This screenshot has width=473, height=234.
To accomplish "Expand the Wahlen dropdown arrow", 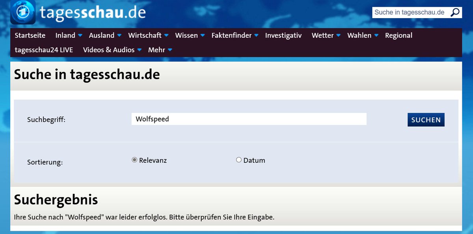I will point(376,35).
